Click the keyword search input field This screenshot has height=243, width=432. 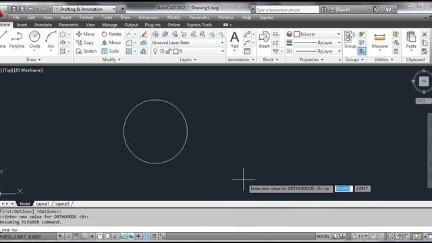(x=287, y=9)
